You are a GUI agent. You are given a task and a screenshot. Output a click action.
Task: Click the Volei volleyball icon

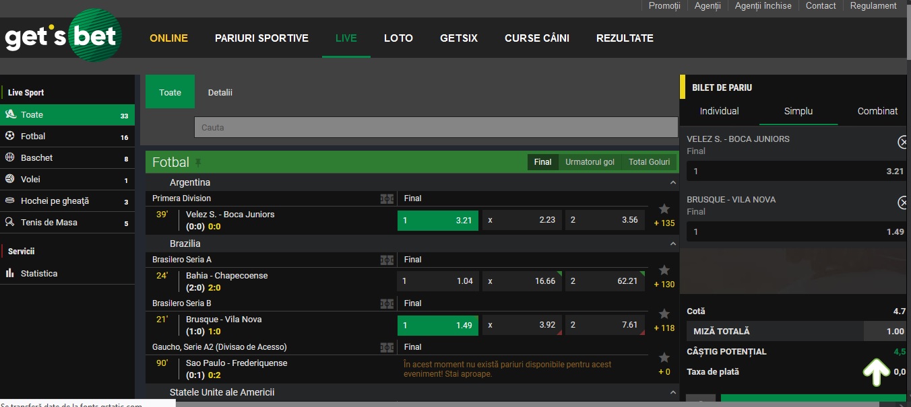point(10,179)
